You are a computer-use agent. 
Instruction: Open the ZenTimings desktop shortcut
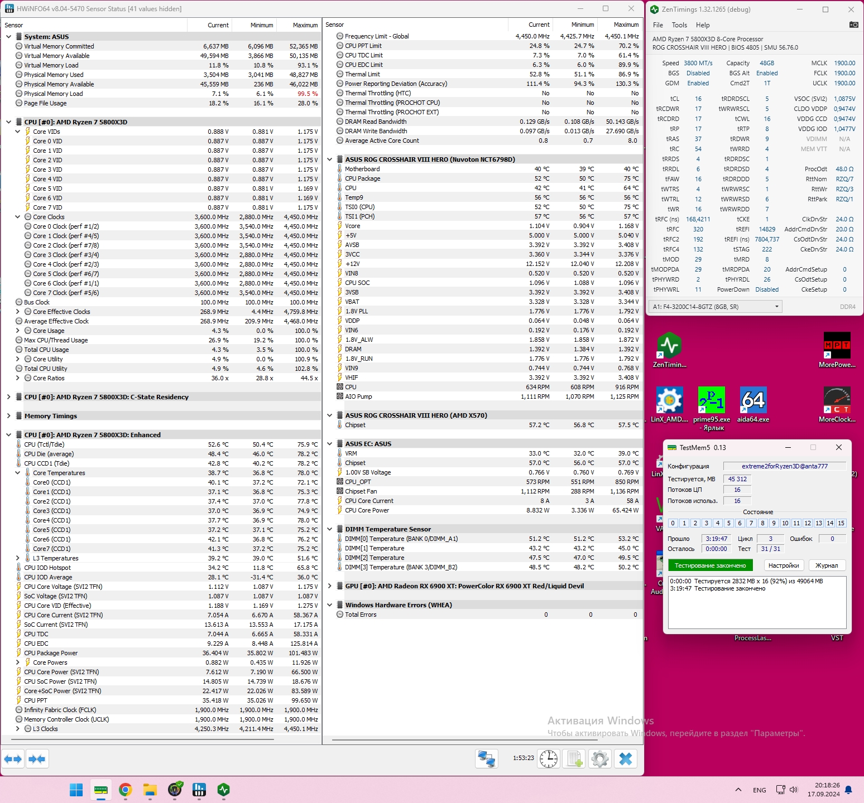pyautogui.click(x=669, y=350)
